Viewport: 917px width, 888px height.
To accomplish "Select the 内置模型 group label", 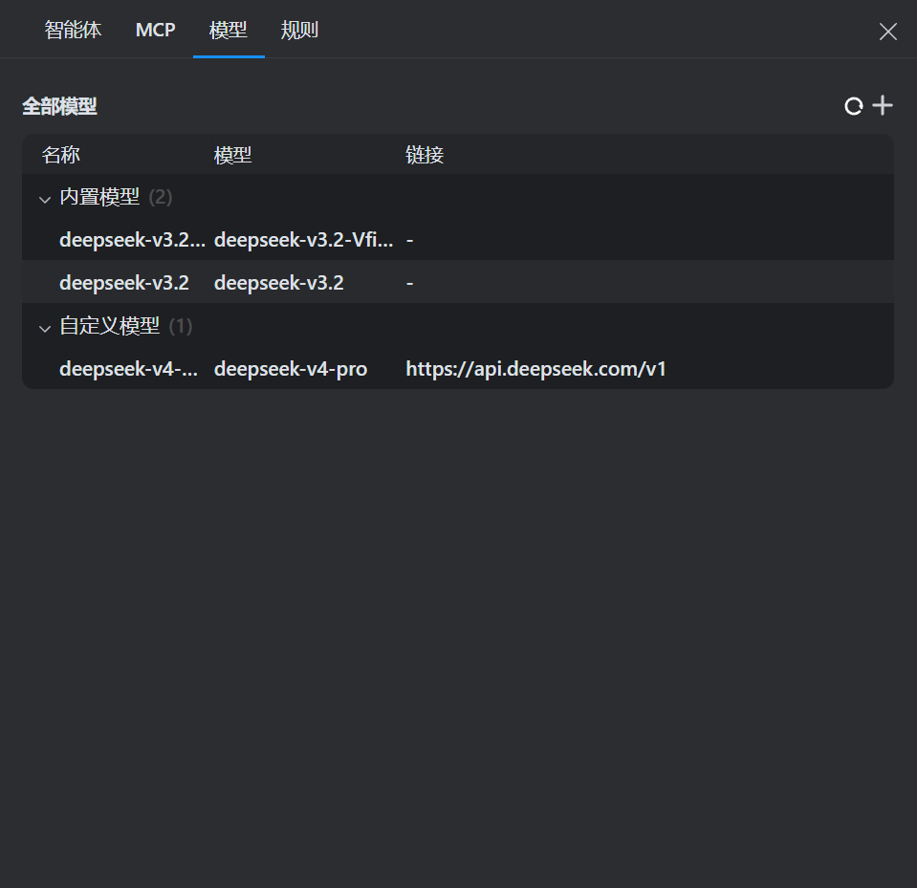I will 99,198.
